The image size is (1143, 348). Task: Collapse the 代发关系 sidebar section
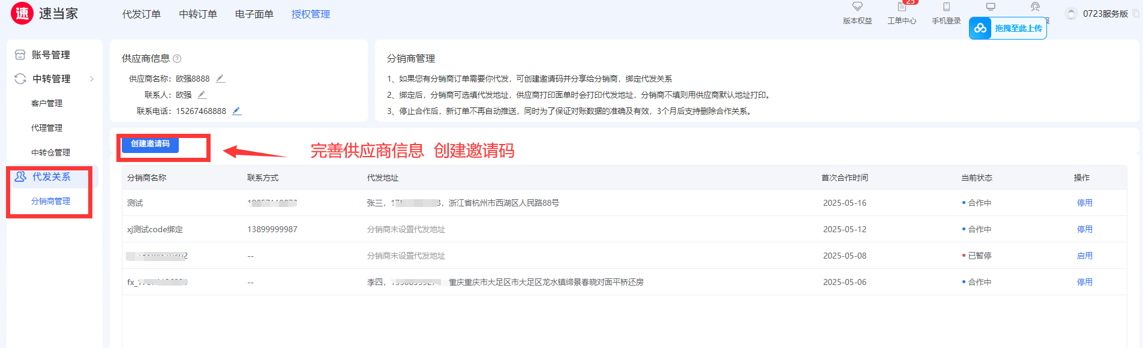pos(51,177)
